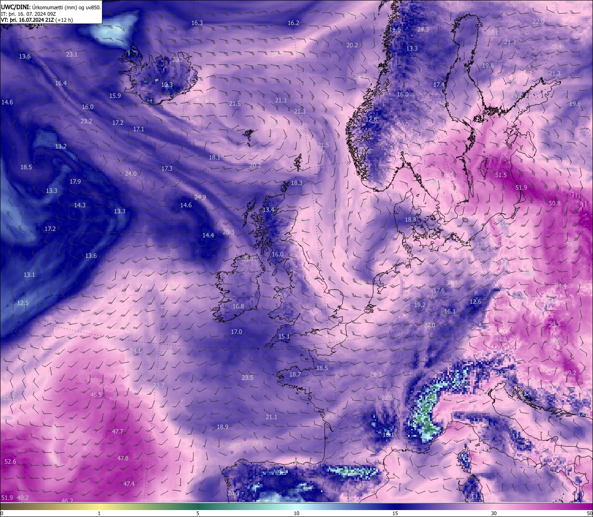The image size is (593, 517).
Task: Select the 16.2 value at the top edge
Action: pyautogui.click(x=293, y=23)
